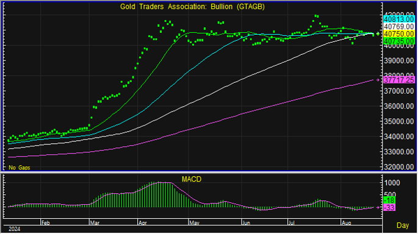Click the 33000.00 price axis tick

[399, 152]
